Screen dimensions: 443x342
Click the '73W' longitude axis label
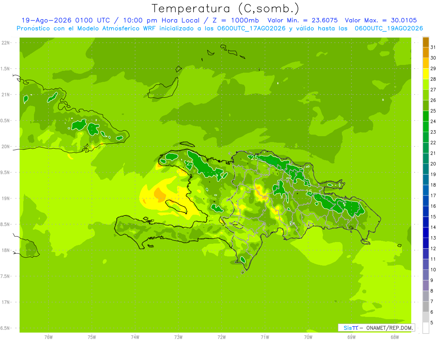click(x=178, y=337)
